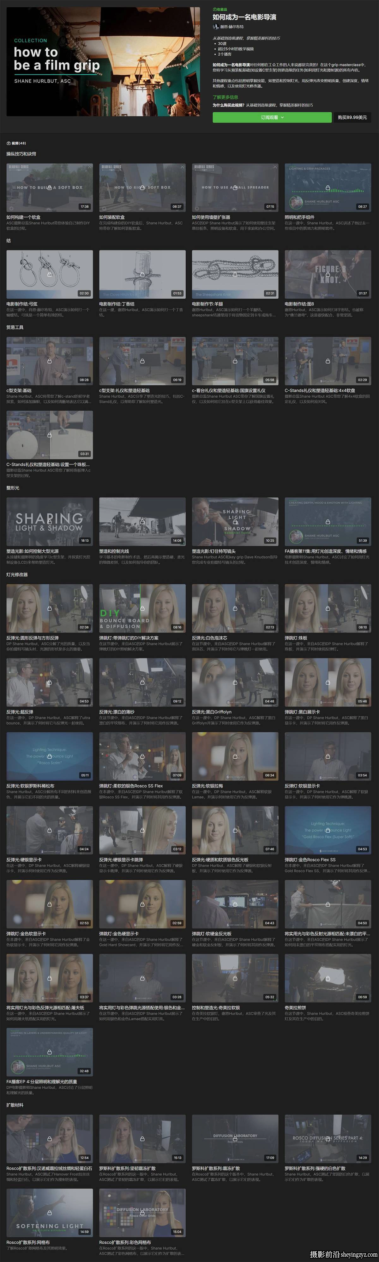Click the 灯光修改器 section heading

point(17,574)
